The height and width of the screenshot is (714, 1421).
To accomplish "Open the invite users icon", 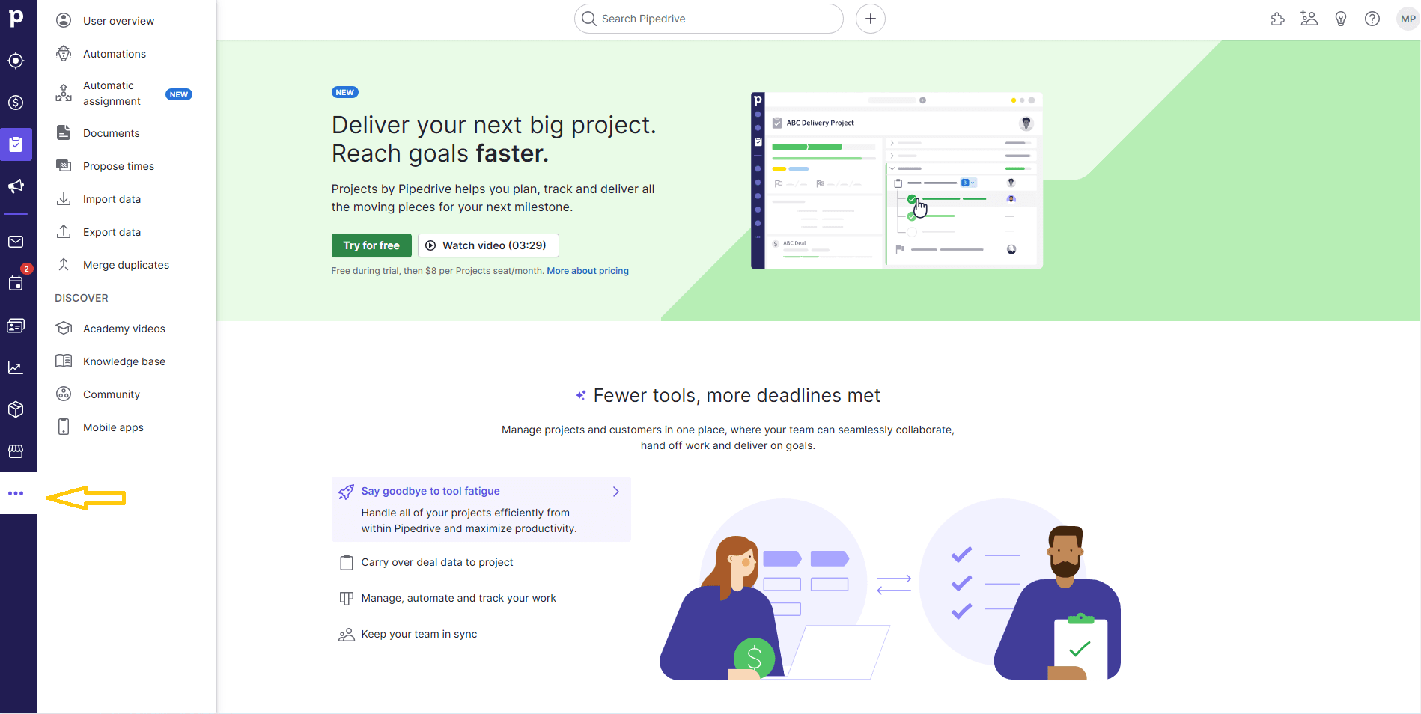I will point(1309,19).
